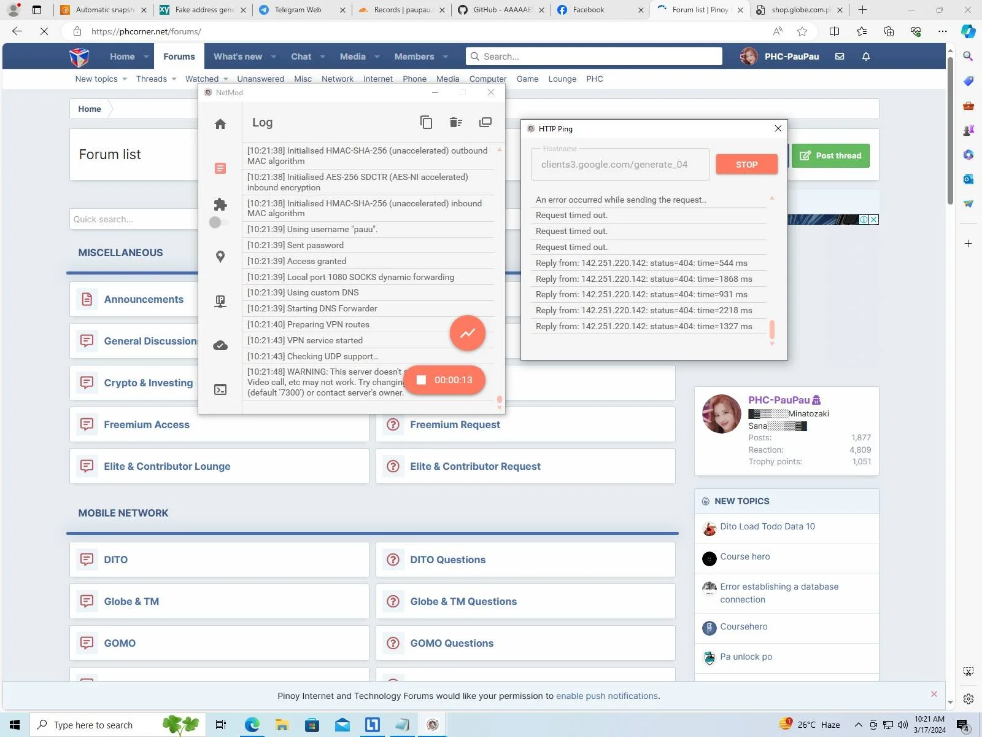Click the HTTP Ping results scrollbar thumb

771,329
